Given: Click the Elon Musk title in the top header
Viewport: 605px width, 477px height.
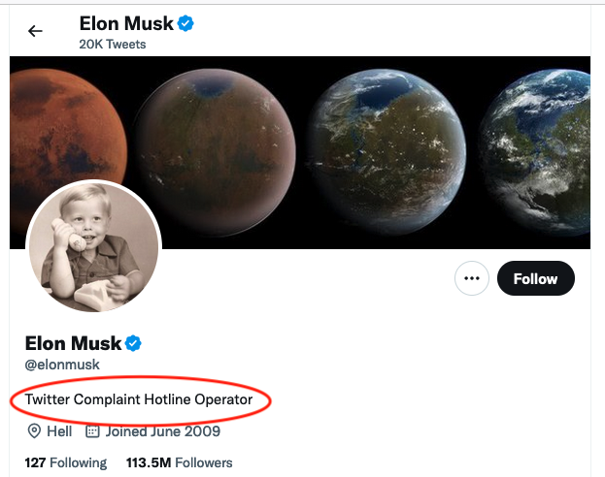Looking at the screenshot, I should (126, 23).
